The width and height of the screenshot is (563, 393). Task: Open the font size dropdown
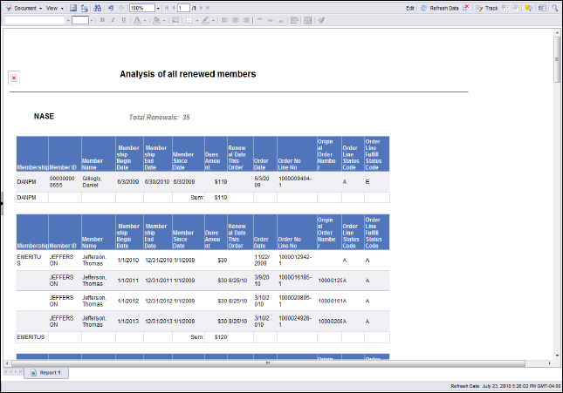pos(91,19)
